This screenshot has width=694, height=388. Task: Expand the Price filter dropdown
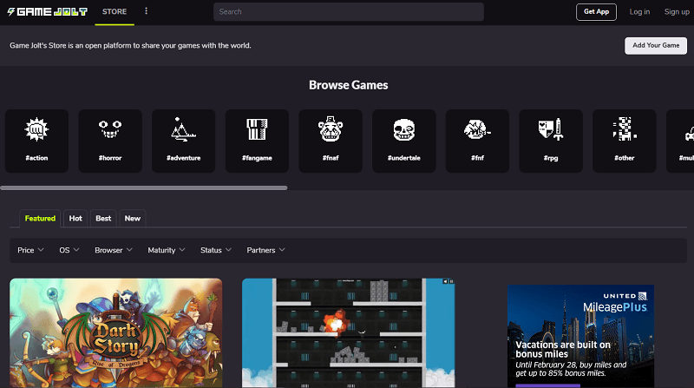(30, 250)
